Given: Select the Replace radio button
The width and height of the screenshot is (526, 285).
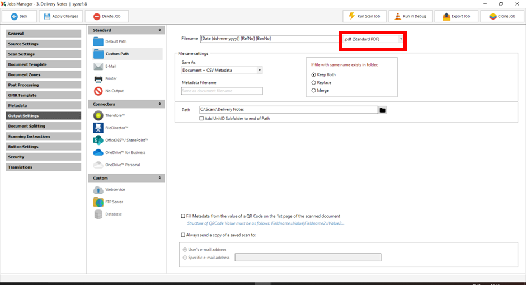Looking at the screenshot, I should (x=314, y=82).
